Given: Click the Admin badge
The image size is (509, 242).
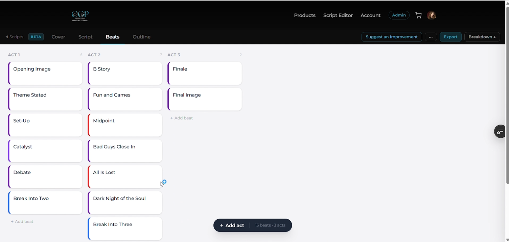Looking at the screenshot, I should (x=399, y=15).
